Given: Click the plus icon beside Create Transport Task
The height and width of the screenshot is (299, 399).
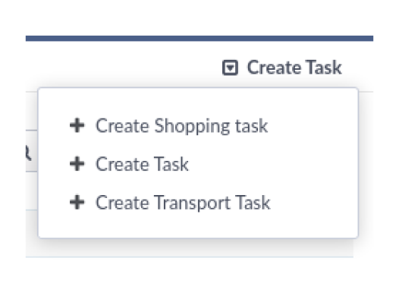Looking at the screenshot, I should (x=77, y=203).
